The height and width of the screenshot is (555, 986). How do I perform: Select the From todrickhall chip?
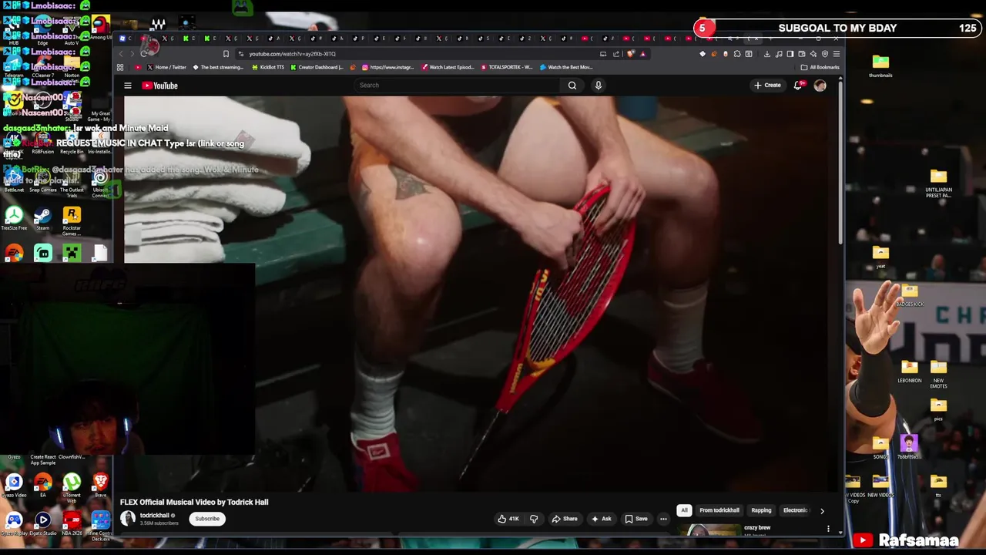pos(719,510)
